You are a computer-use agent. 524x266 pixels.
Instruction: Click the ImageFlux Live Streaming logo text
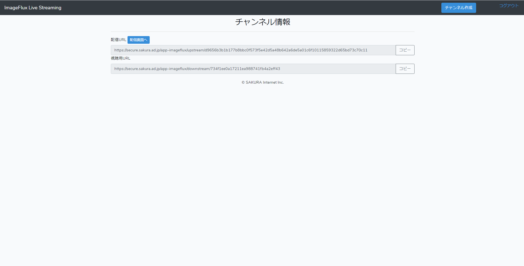(x=33, y=7)
